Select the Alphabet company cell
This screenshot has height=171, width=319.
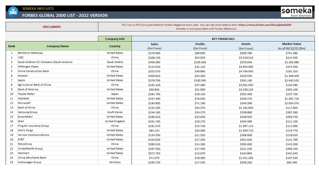(58, 98)
